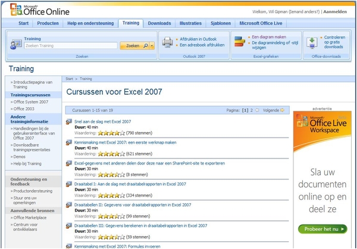This screenshot has height=249, width=357.
Task: Click the Iemand anders? link
Action: point(304,12)
